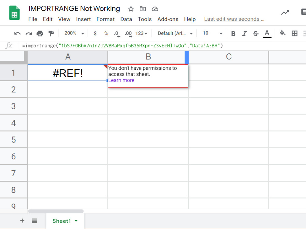This screenshot has height=229, width=306.
Task: Select cell A1 showing #REF!
Action: pyautogui.click(x=68, y=73)
